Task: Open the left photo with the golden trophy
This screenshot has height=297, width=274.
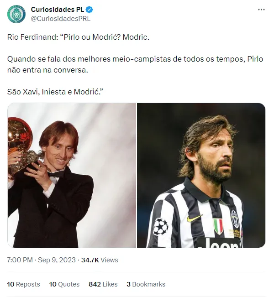Action: pyautogui.click(x=72, y=175)
